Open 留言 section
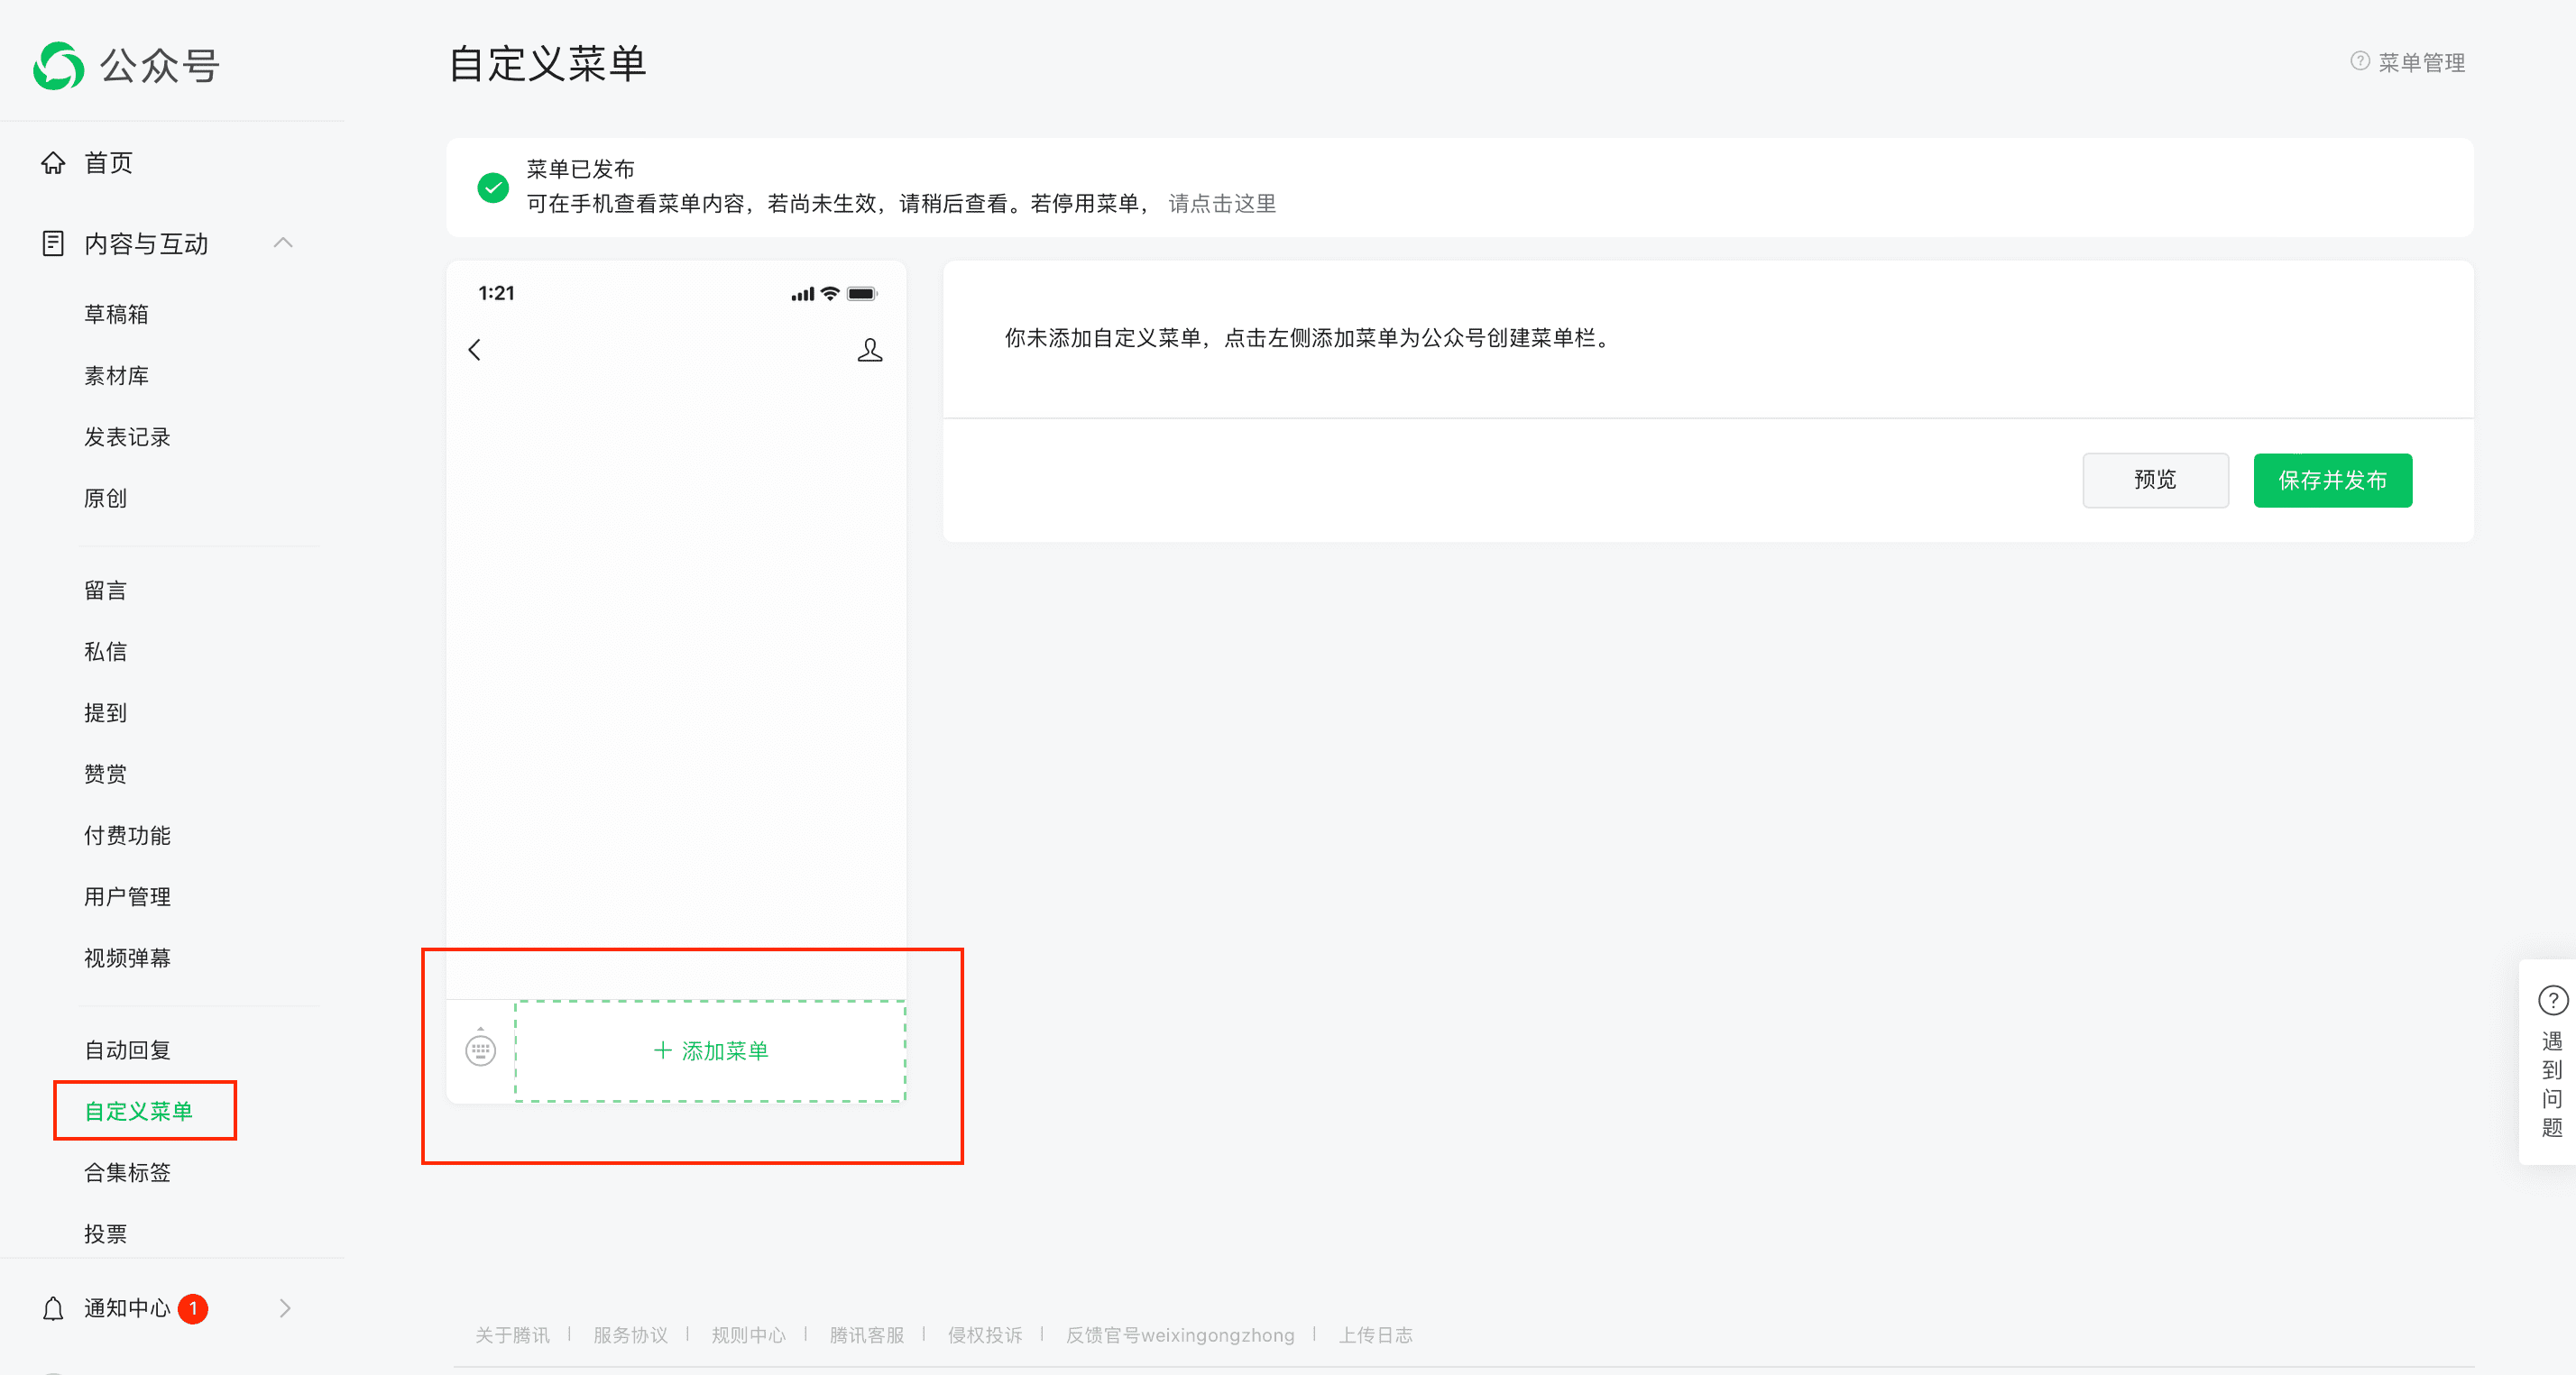 pos(105,590)
